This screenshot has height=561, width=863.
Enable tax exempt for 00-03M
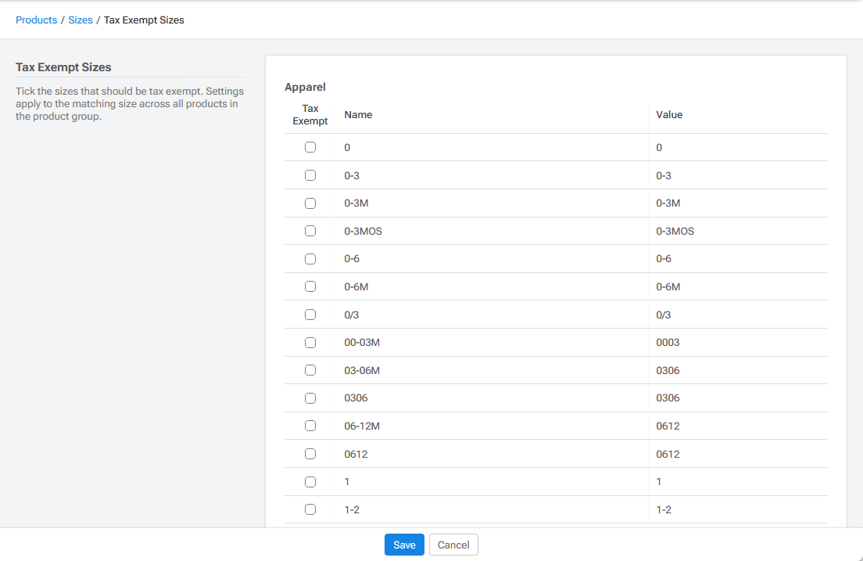click(310, 343)
